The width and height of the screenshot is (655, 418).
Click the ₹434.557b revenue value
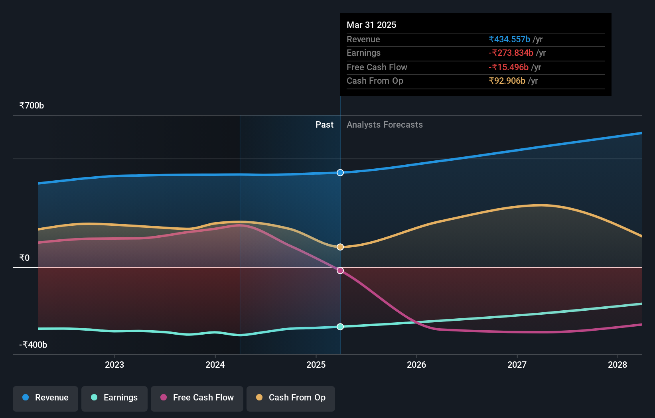point(509,39)
